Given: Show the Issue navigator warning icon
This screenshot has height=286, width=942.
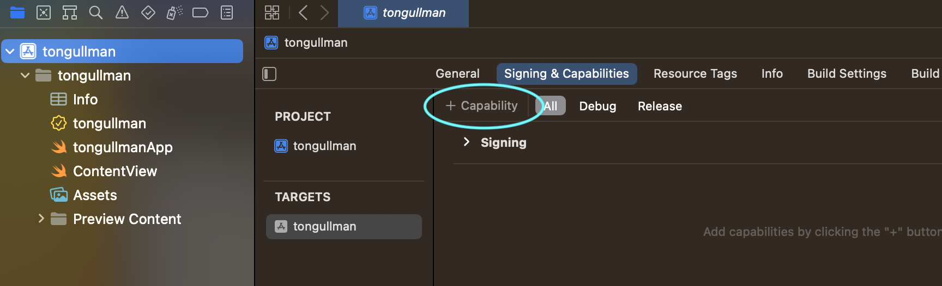Looking at the screenshot, I should [x=122, y=13].
